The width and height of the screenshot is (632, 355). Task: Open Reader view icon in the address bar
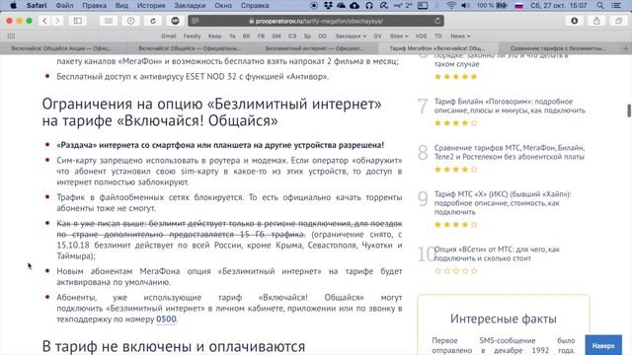tap(196, 21)
